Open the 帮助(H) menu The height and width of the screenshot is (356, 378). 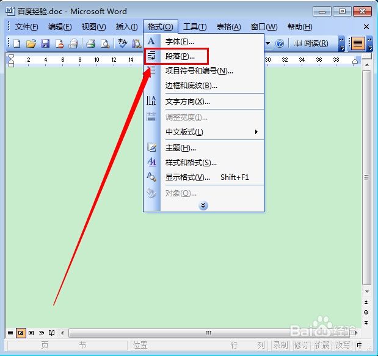click(300, 27)
